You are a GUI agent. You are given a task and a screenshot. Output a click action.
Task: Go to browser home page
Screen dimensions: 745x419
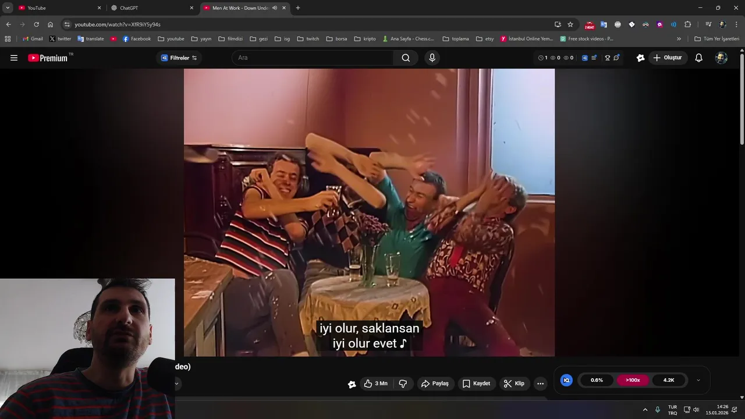[x=50, y=24]
